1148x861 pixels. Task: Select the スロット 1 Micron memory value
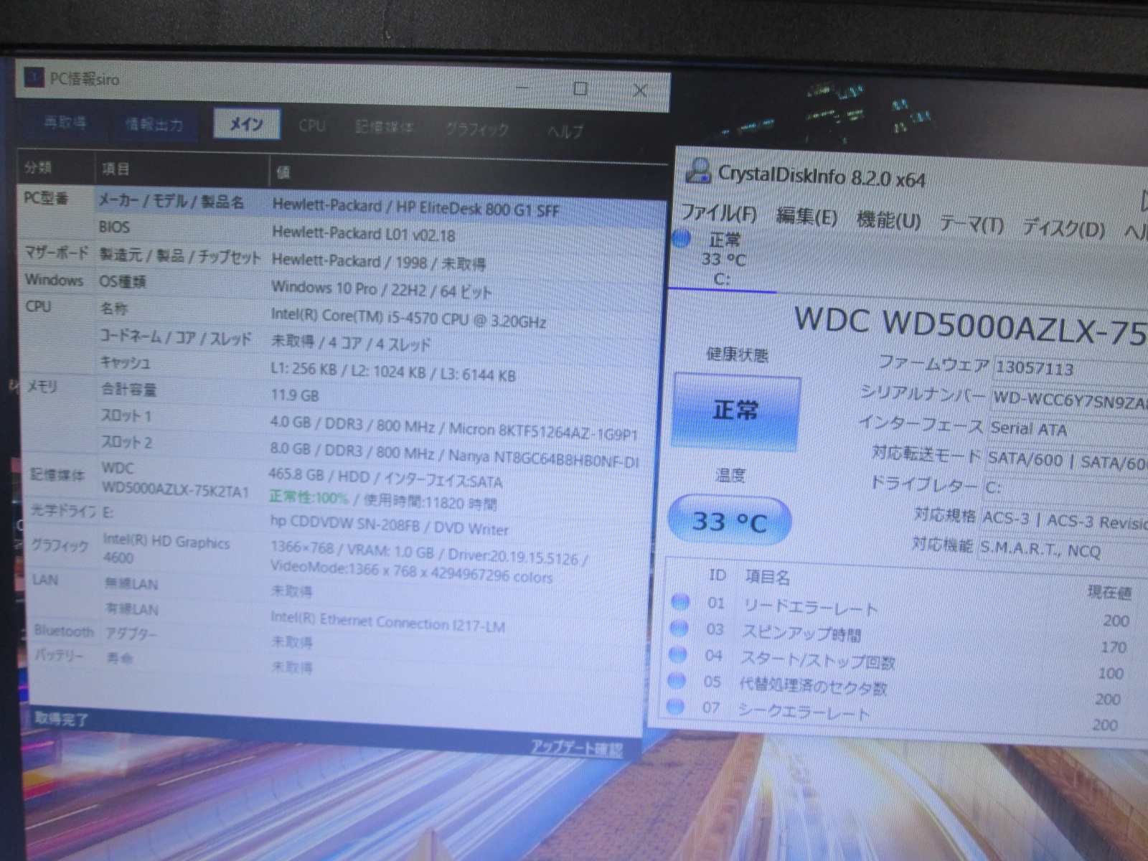pos(453,427)
